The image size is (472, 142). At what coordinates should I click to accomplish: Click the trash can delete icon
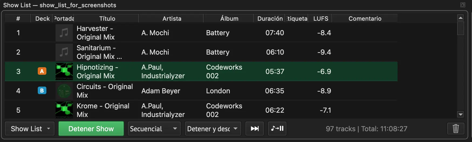pos(456,129)
